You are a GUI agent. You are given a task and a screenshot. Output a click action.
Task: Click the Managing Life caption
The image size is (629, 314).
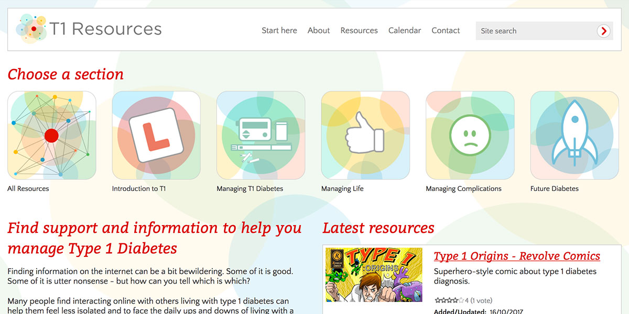point(342,188)
